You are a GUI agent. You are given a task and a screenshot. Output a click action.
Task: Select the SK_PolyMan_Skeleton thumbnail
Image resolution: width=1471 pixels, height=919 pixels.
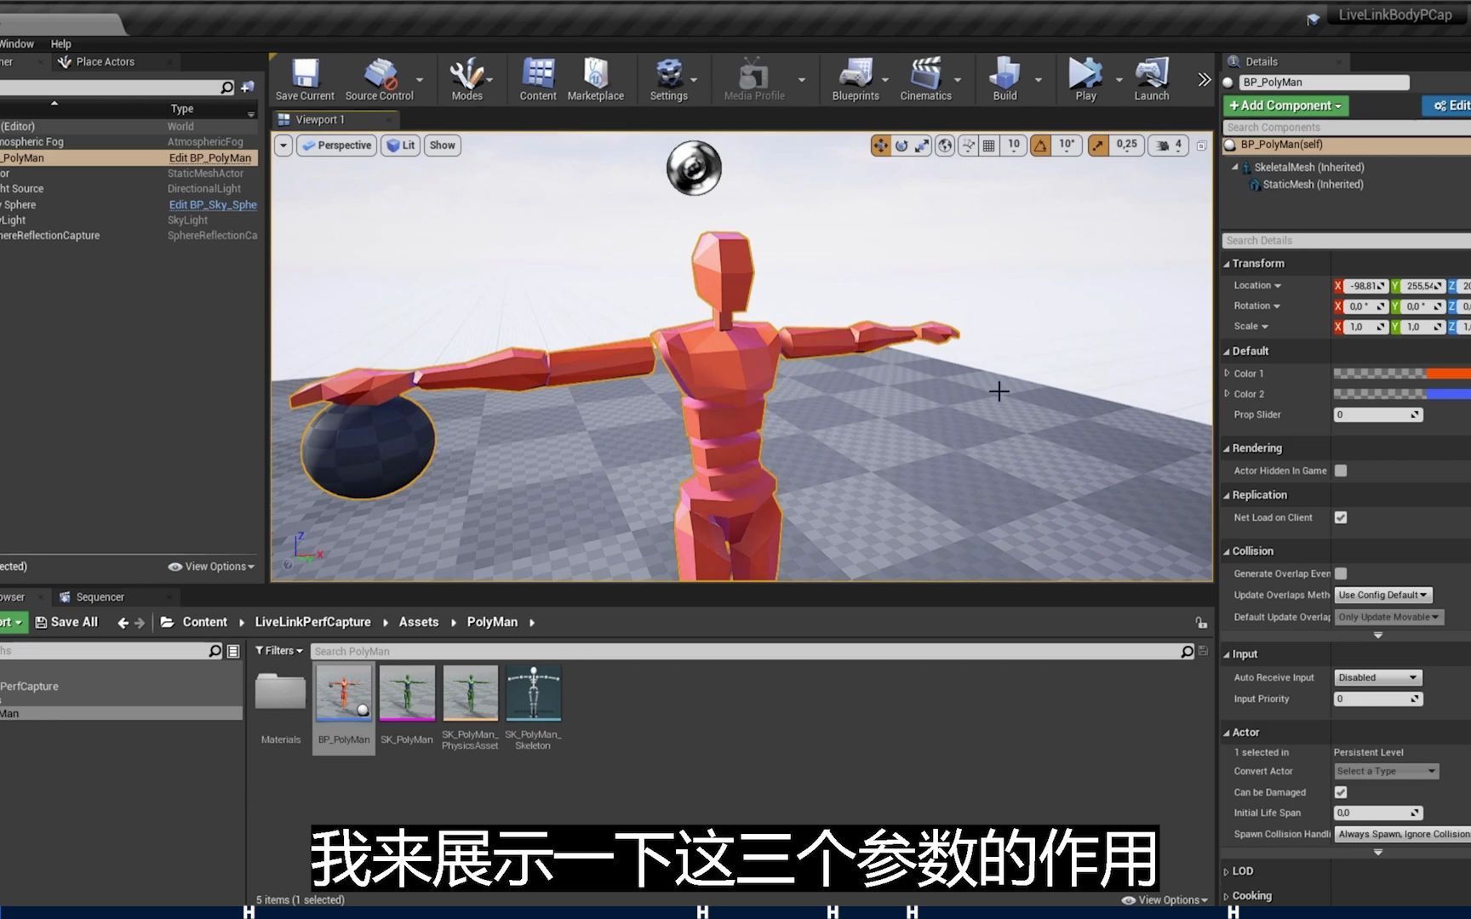(x=533, y=692)
